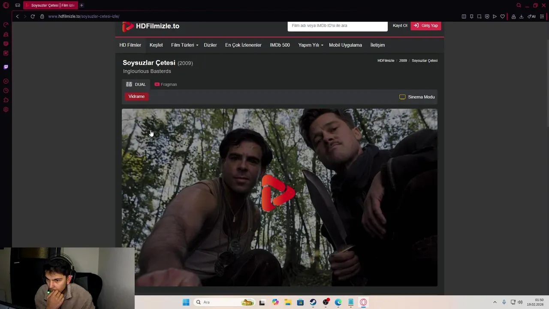Open split screen view icon
Screen dimensions: 549x309
point(464,16)
